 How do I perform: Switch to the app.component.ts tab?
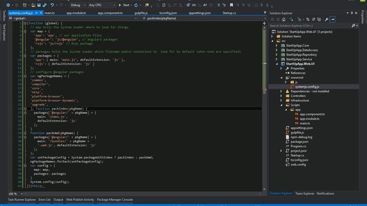tap(110, 13)
